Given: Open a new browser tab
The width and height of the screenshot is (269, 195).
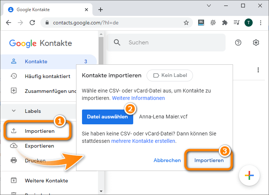Looking at the screenshot, I should click(101, 10).
